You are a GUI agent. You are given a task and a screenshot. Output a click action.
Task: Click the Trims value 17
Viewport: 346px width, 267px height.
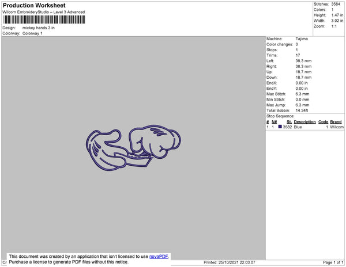point(298,55)
